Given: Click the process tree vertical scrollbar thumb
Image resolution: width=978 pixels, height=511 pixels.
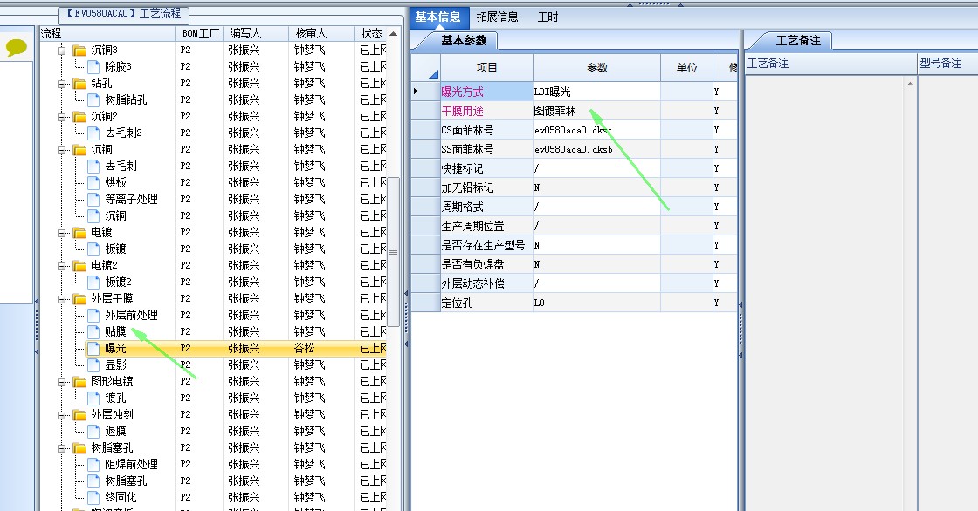Looking at the screenshot, I should (x=394, y=251).
